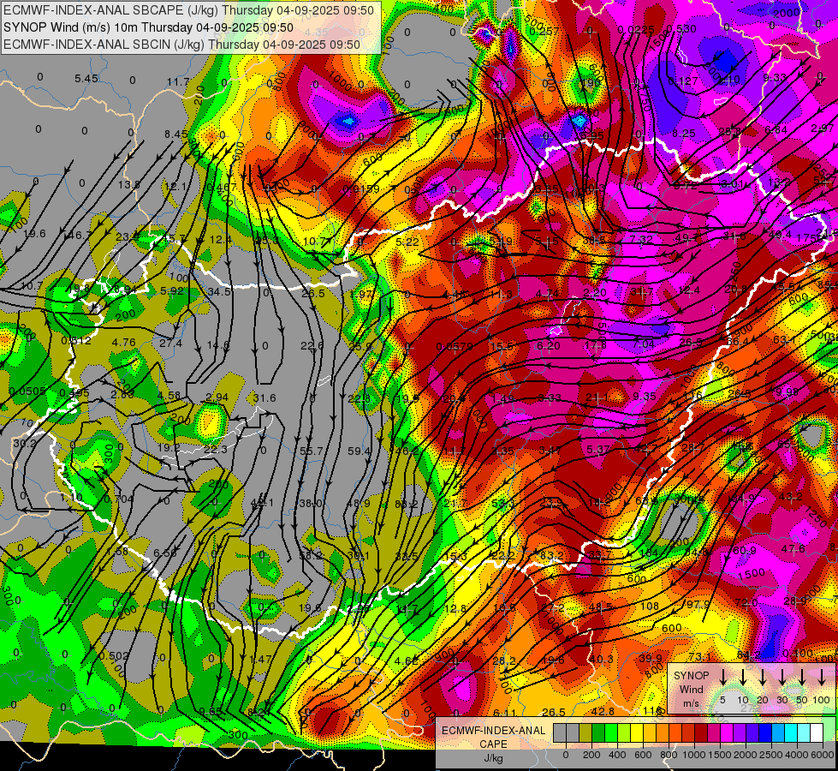Click the SBCAPE title line
This screenshot has width=838, height=771.
[188, 10]
